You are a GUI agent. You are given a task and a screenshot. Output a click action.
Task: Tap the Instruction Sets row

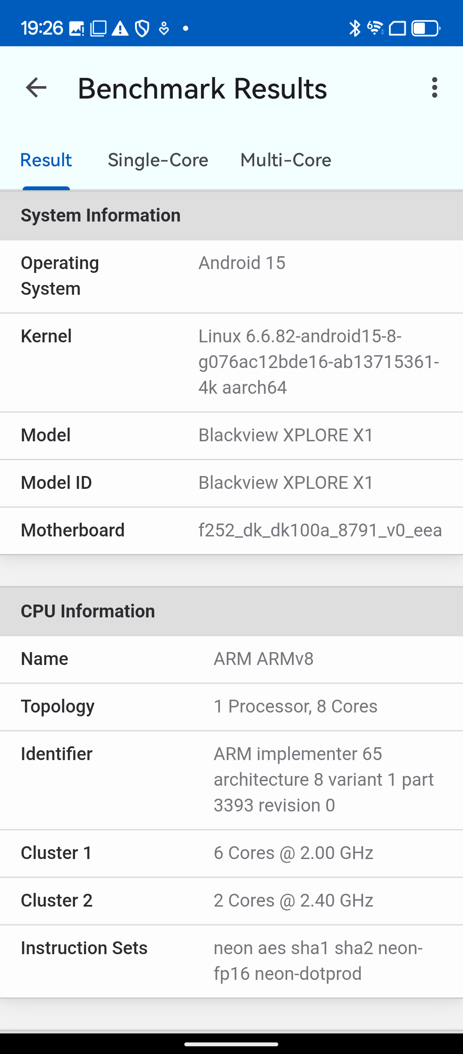231,961
